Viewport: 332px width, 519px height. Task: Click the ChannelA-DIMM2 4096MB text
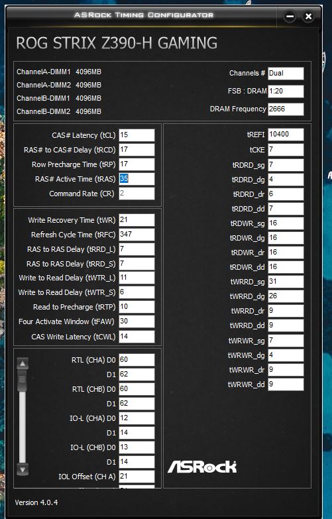click(59, 85)
